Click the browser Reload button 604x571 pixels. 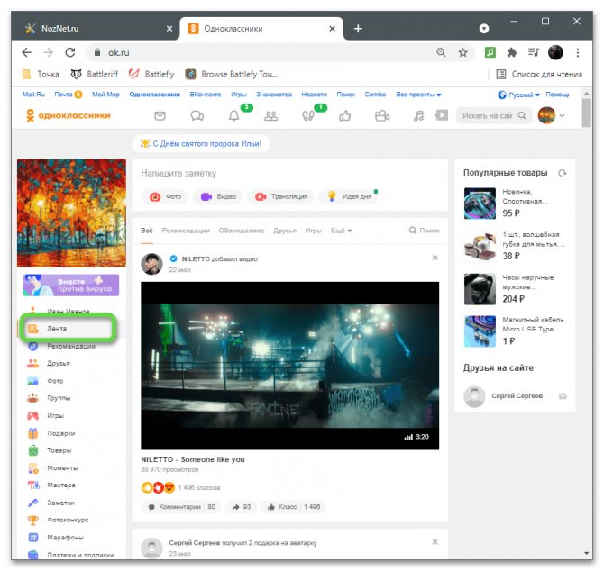pos(70,52)
